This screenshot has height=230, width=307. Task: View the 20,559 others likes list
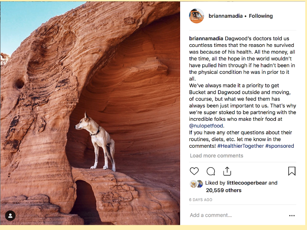pyautogui.click(x=224, y=190)
